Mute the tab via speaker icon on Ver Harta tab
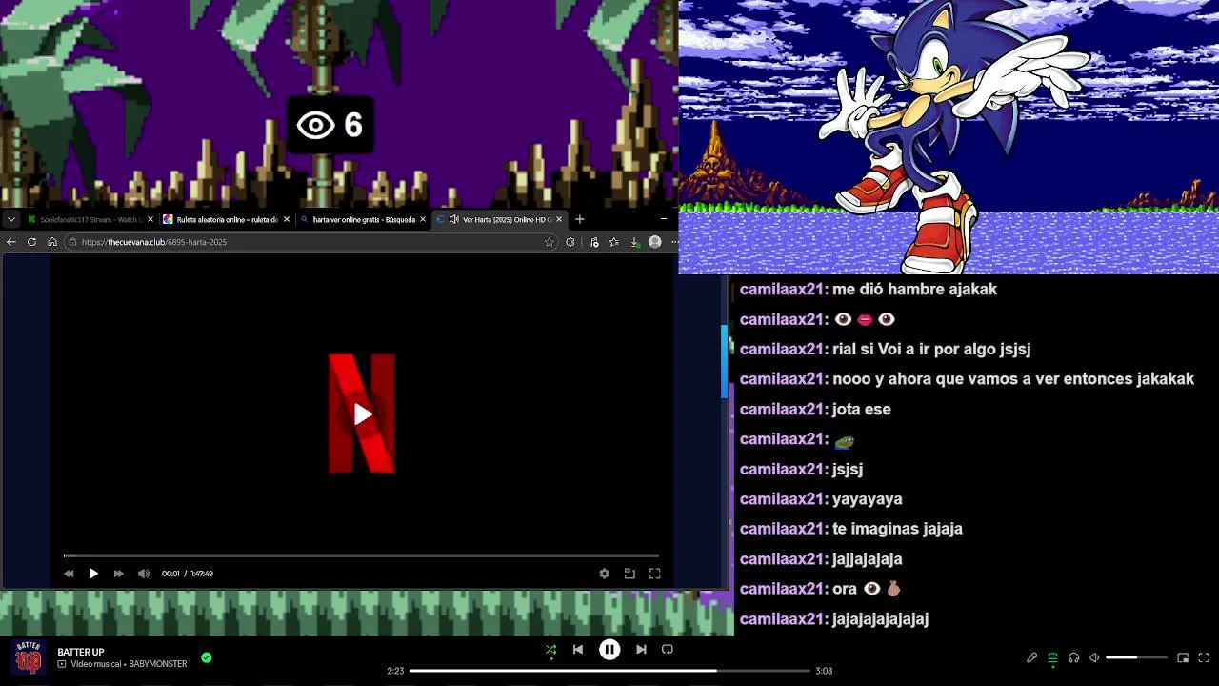 pyautogui.click(x=454, y=219)
